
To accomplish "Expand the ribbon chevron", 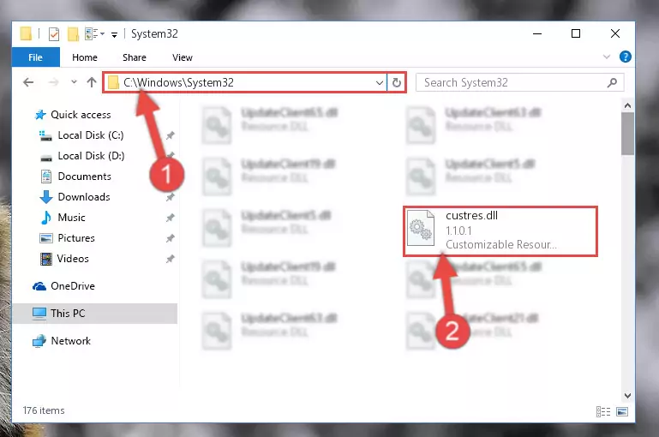I will [x=607, y=57].
